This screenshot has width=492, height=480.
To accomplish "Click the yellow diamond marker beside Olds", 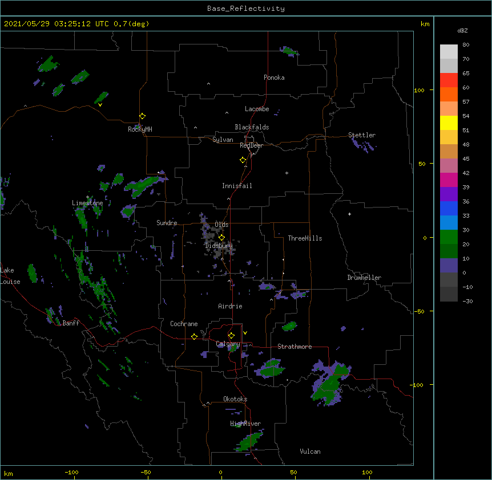I will click(221, 238).
